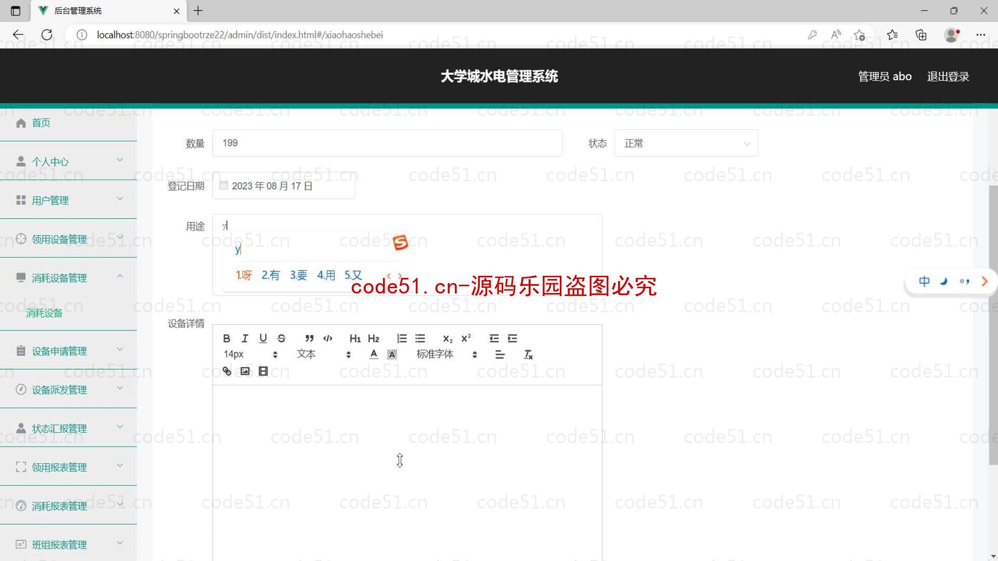Choose IME candidate 1 呀
Screen dimensions: 998x561
tap(244, 275)
